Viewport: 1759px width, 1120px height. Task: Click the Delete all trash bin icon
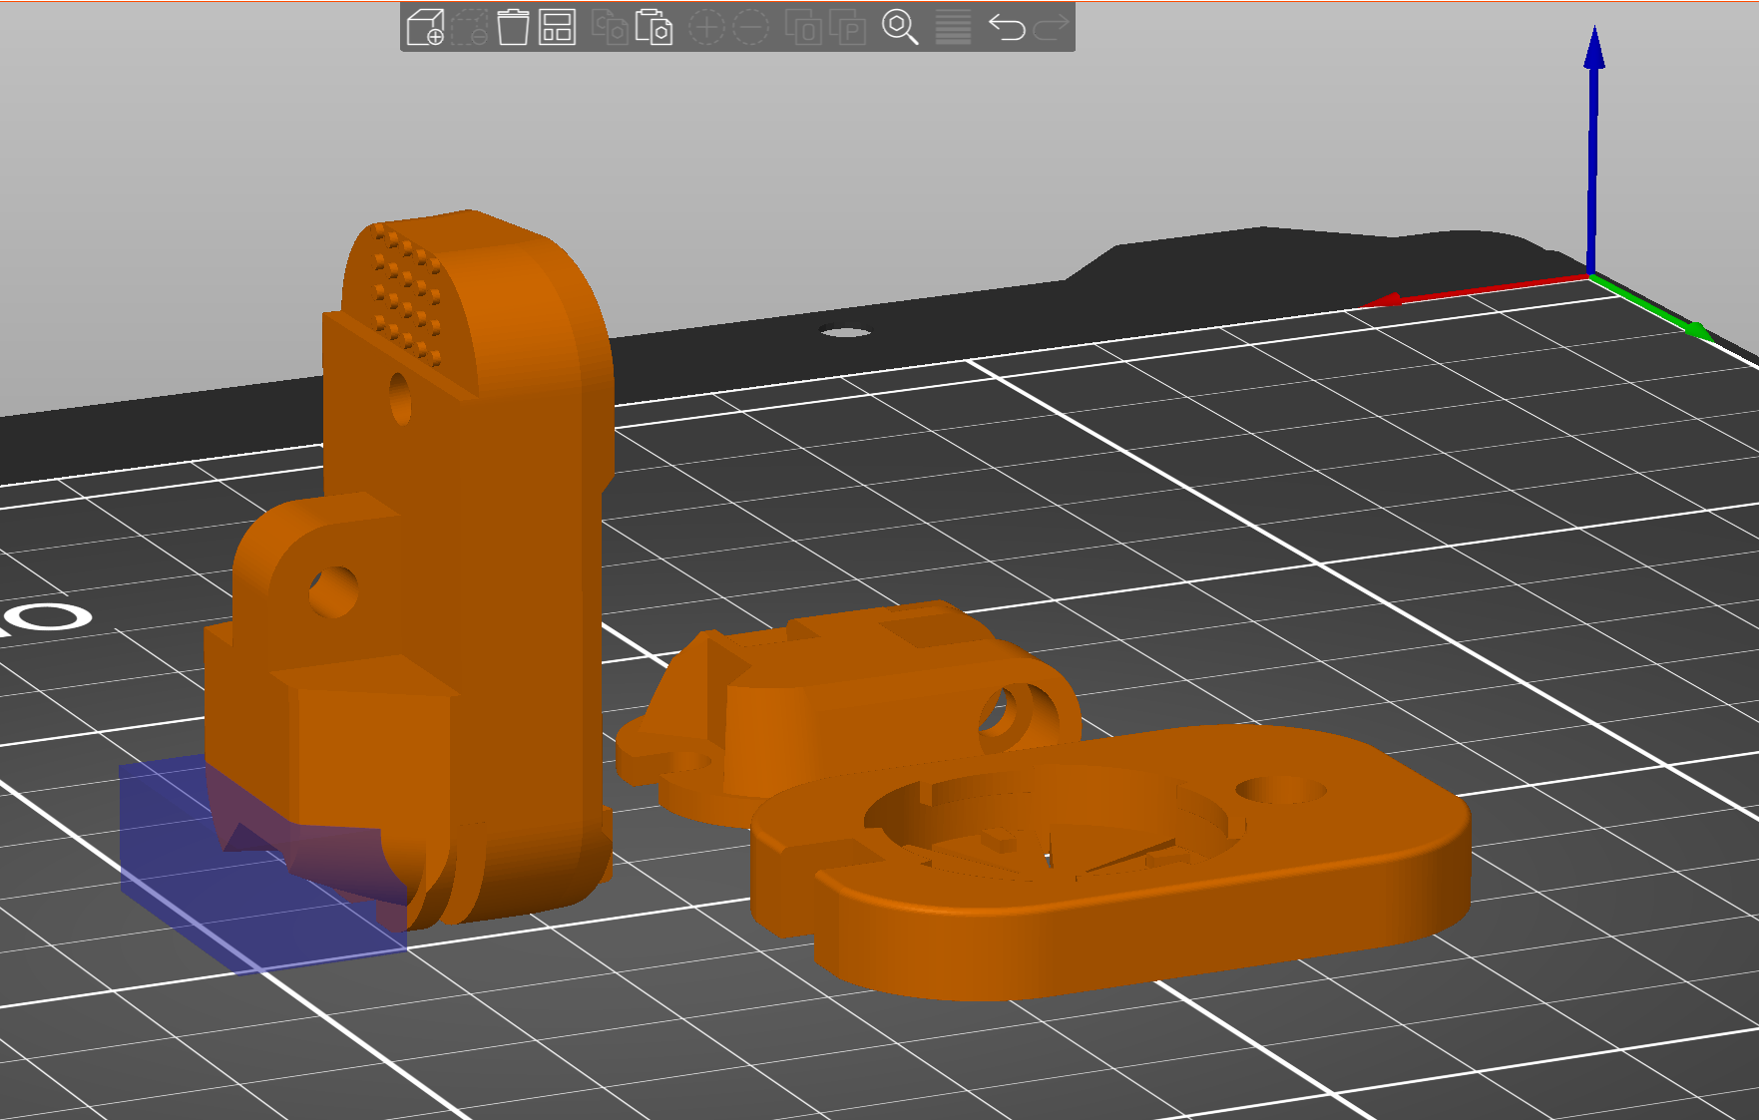tap(513, 27)
